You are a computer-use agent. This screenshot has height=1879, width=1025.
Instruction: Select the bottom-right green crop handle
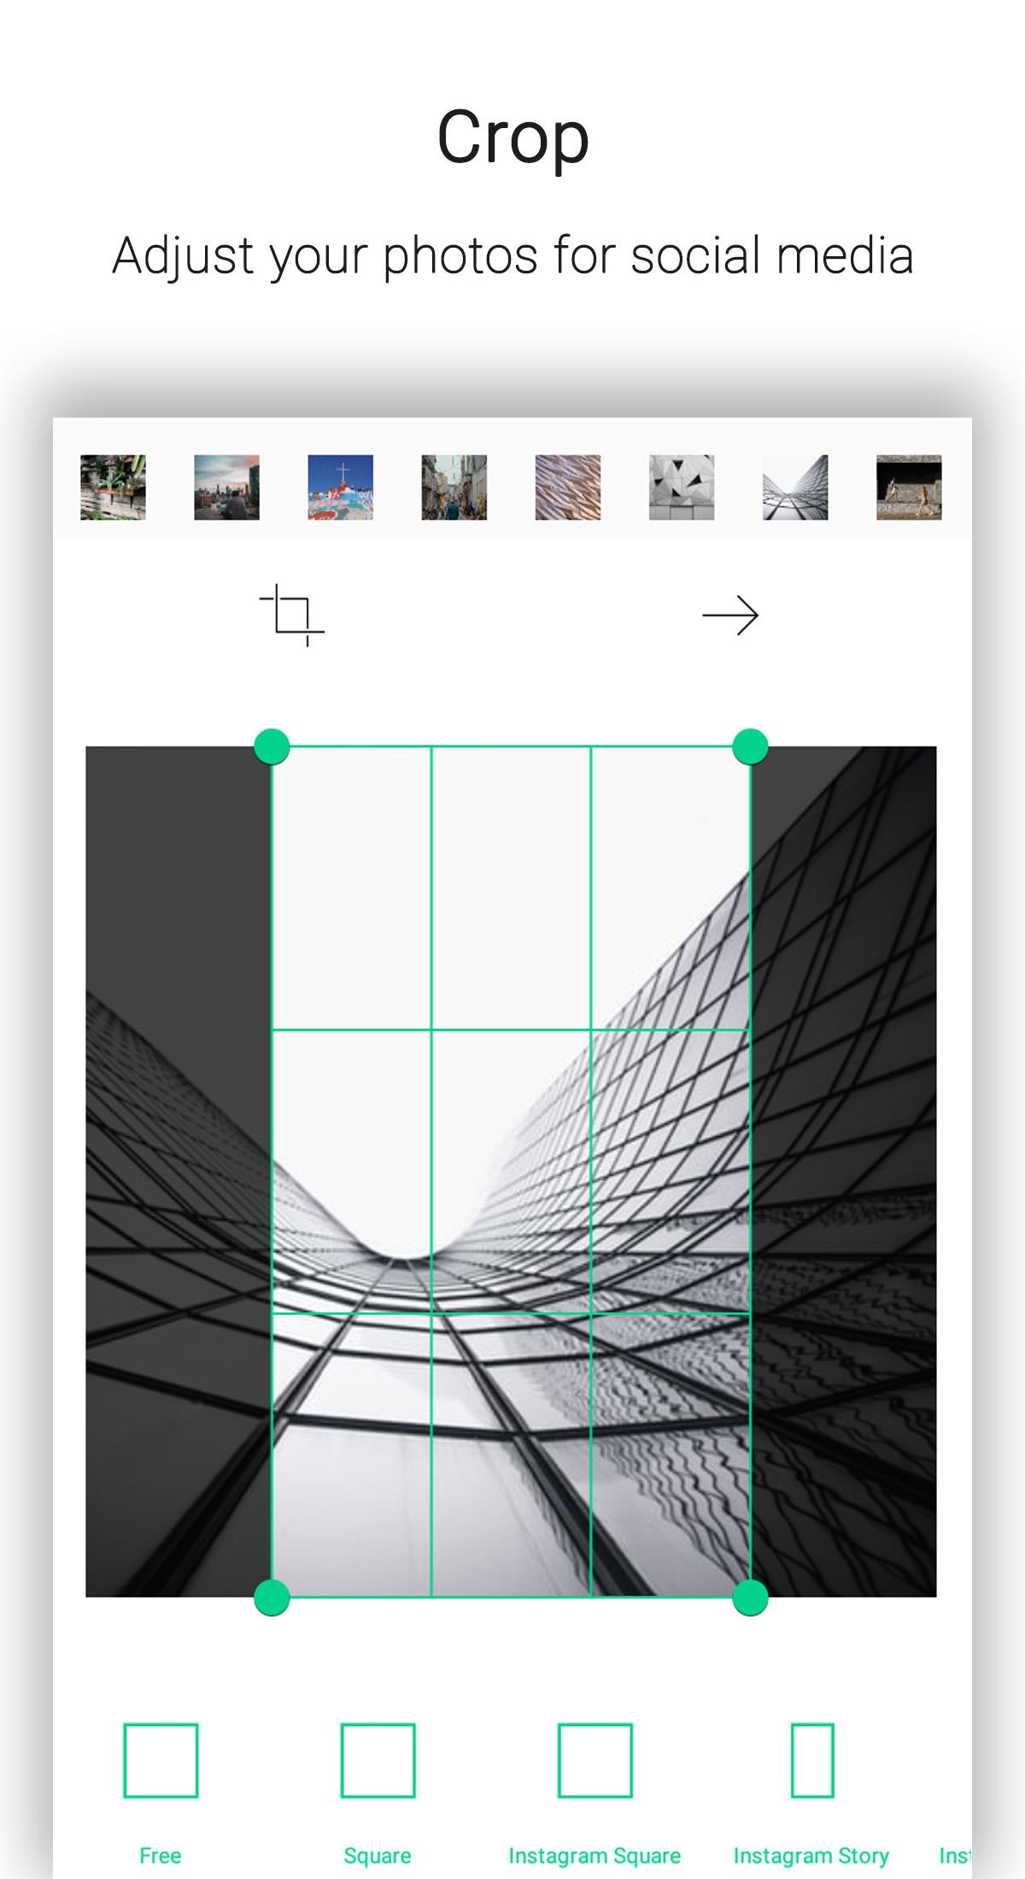[x=751, y=1597]
